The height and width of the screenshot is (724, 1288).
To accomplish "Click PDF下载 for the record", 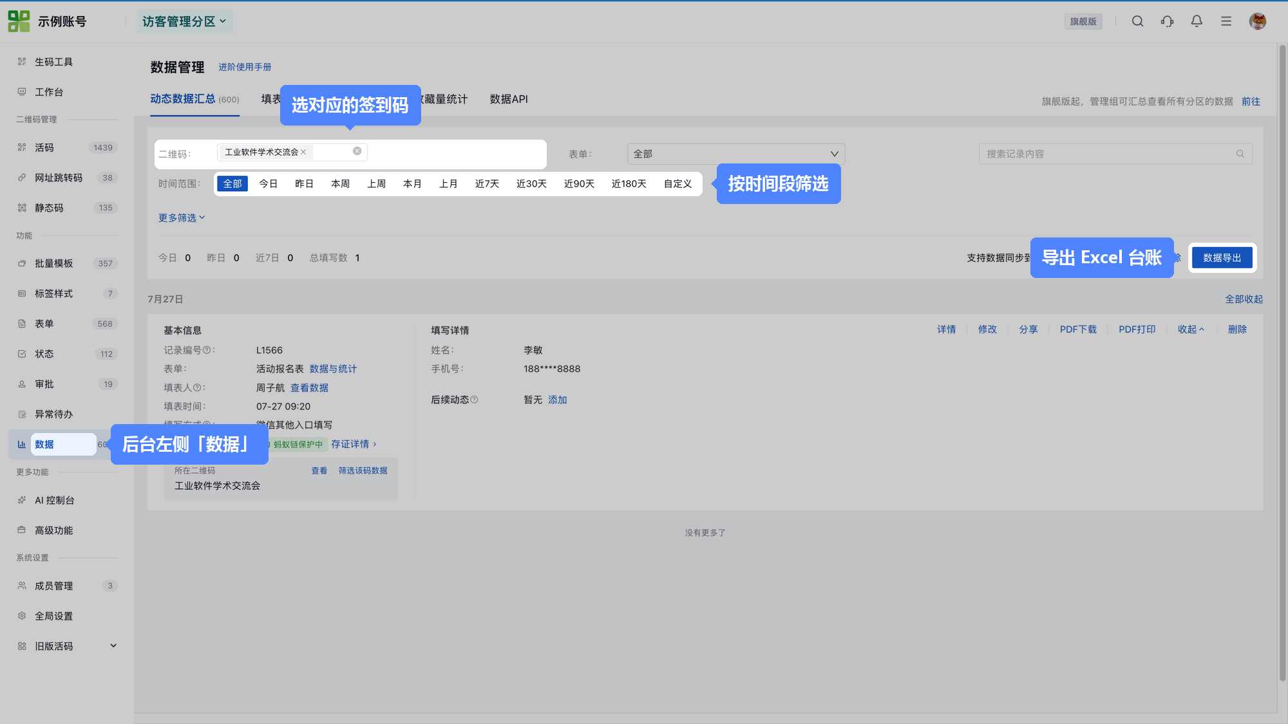I will coord(1078,330).
